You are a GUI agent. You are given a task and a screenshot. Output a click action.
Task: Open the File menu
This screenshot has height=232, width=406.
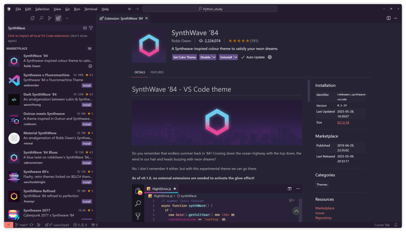tap(18, 9)
